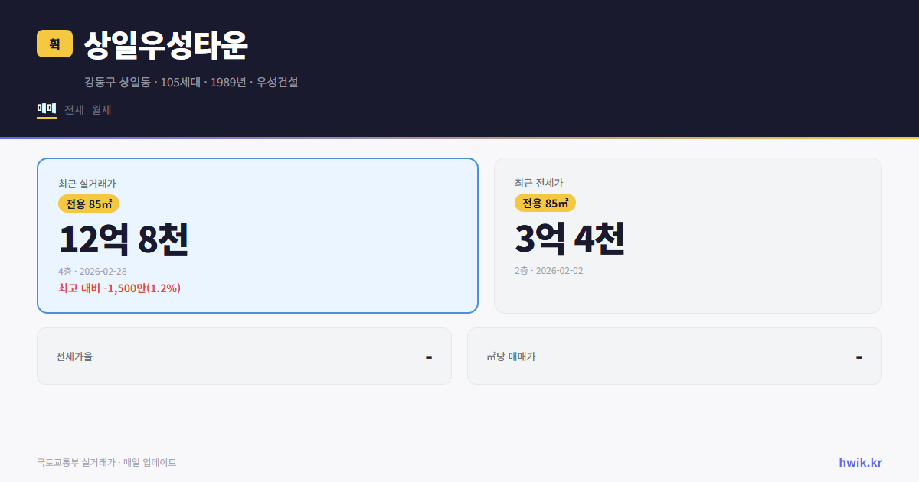Screen dimensions: 919x482
Task: Click the 상일우성타운 title
Action: pos(167,46)
